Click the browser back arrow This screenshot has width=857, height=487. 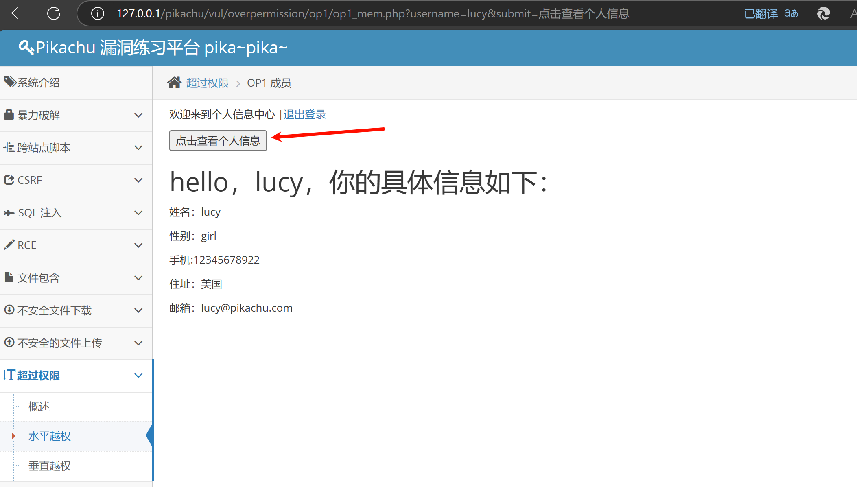(18, 13)
